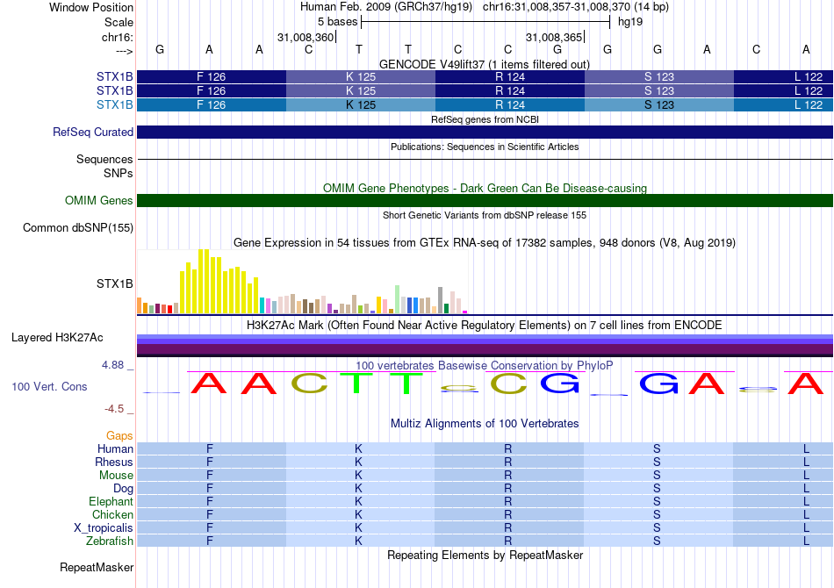Open Multiz Alignments of 100 Vertebrates title

click(485, 424)
